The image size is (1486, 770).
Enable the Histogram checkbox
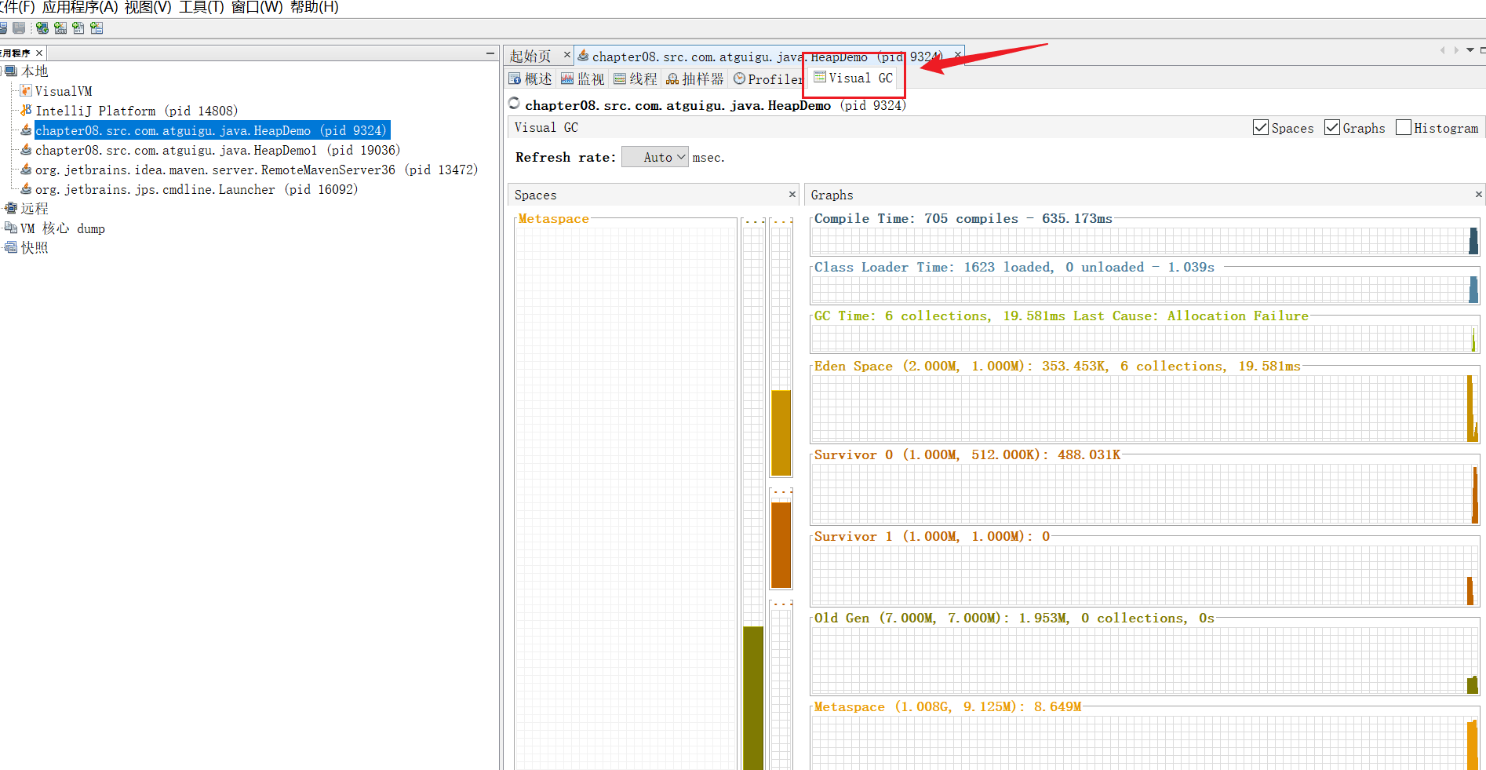point(1404,128)
